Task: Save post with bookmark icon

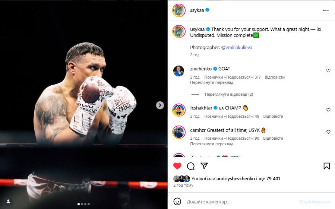Action: pyautogui.click(x=326, y=166)
